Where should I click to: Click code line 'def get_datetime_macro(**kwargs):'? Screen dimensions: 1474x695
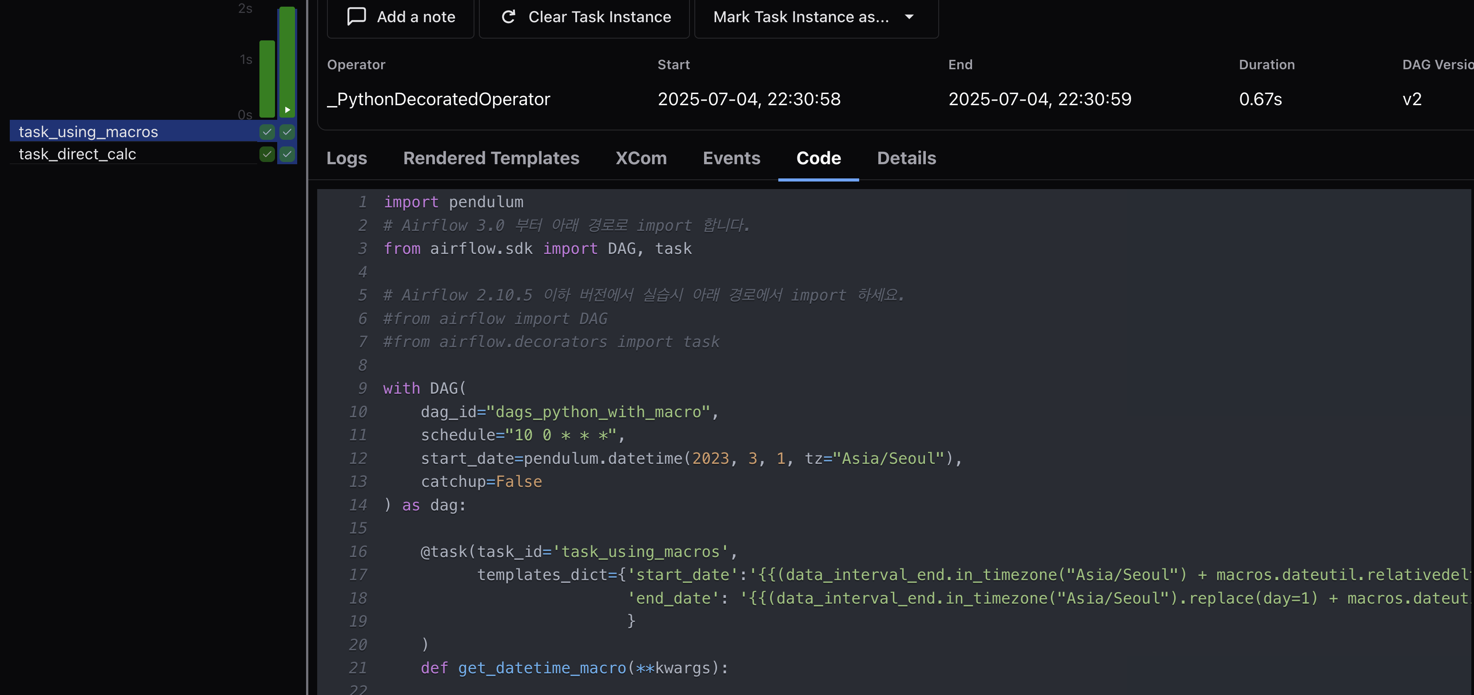click(x=574, y=667)
